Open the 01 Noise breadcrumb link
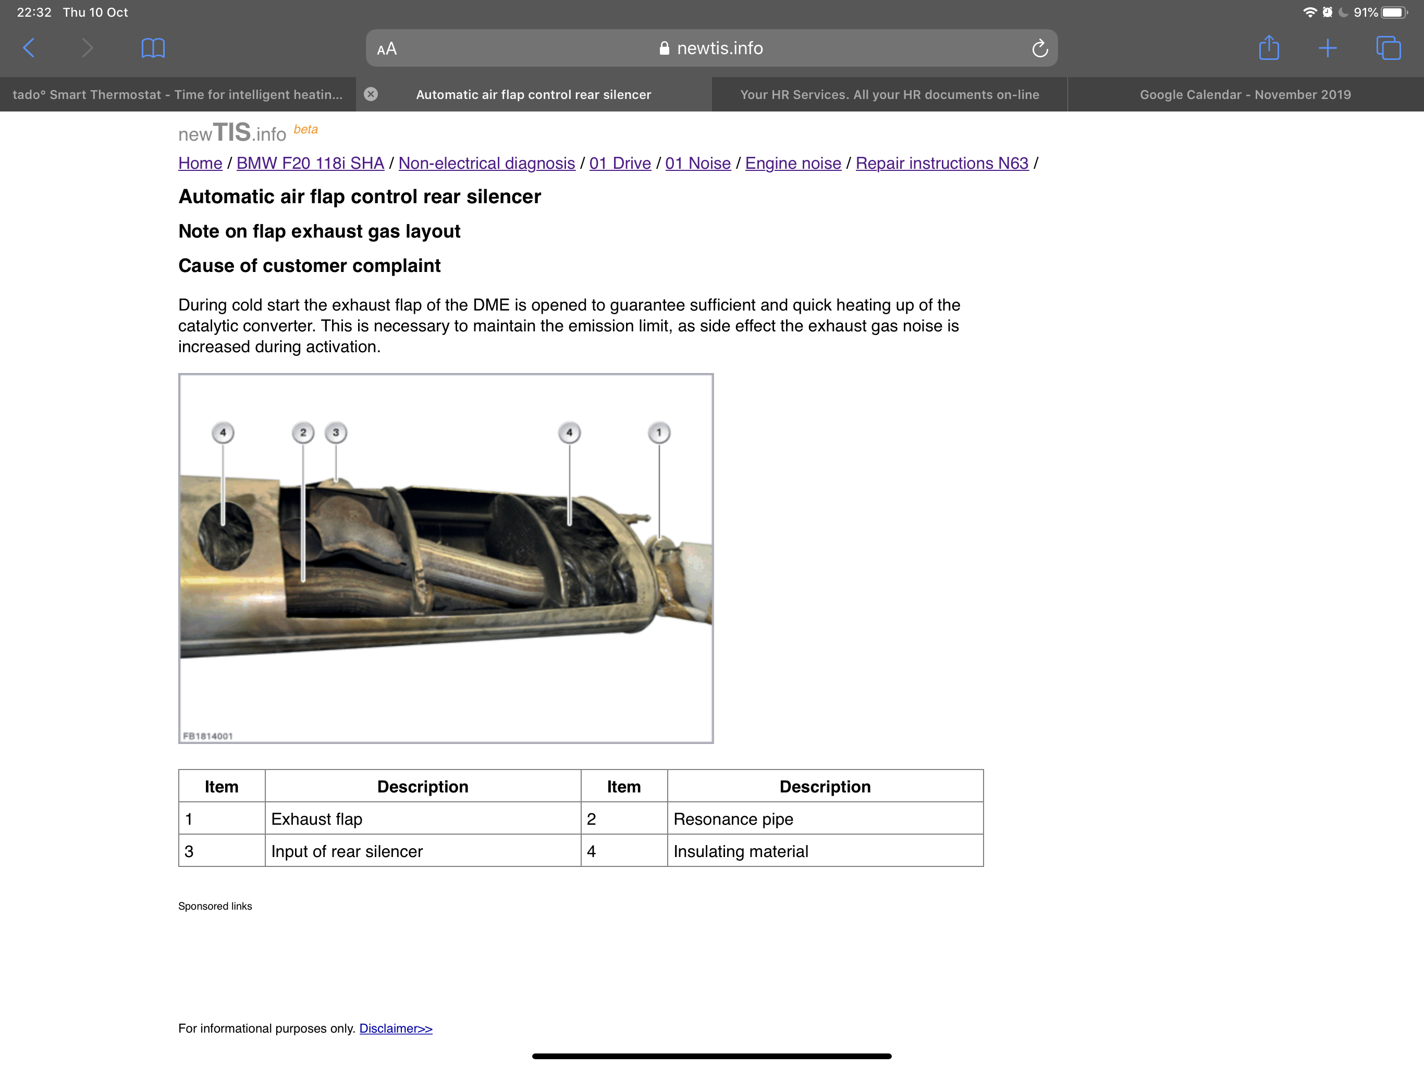The image size is (1424, 1067). click(698, 164)
